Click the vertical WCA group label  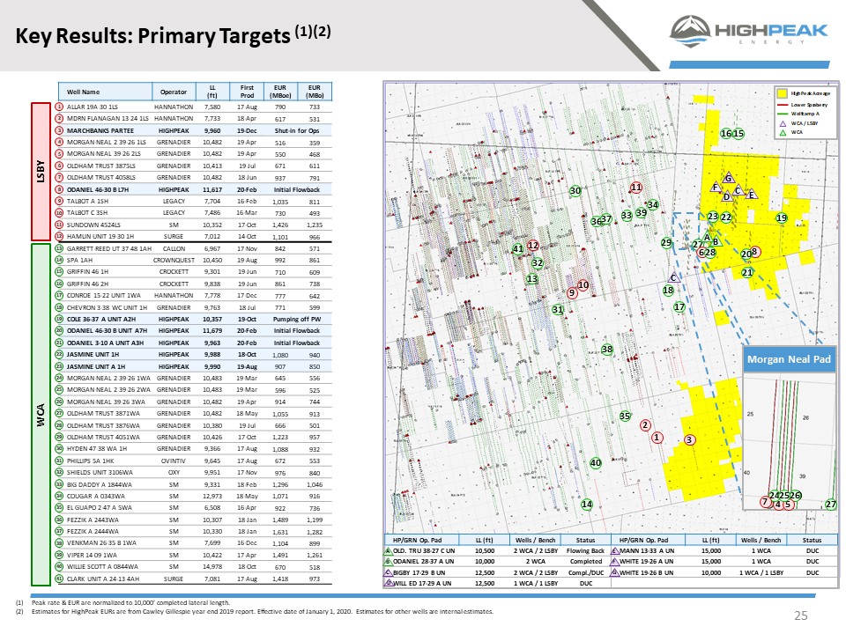(41, 415)
